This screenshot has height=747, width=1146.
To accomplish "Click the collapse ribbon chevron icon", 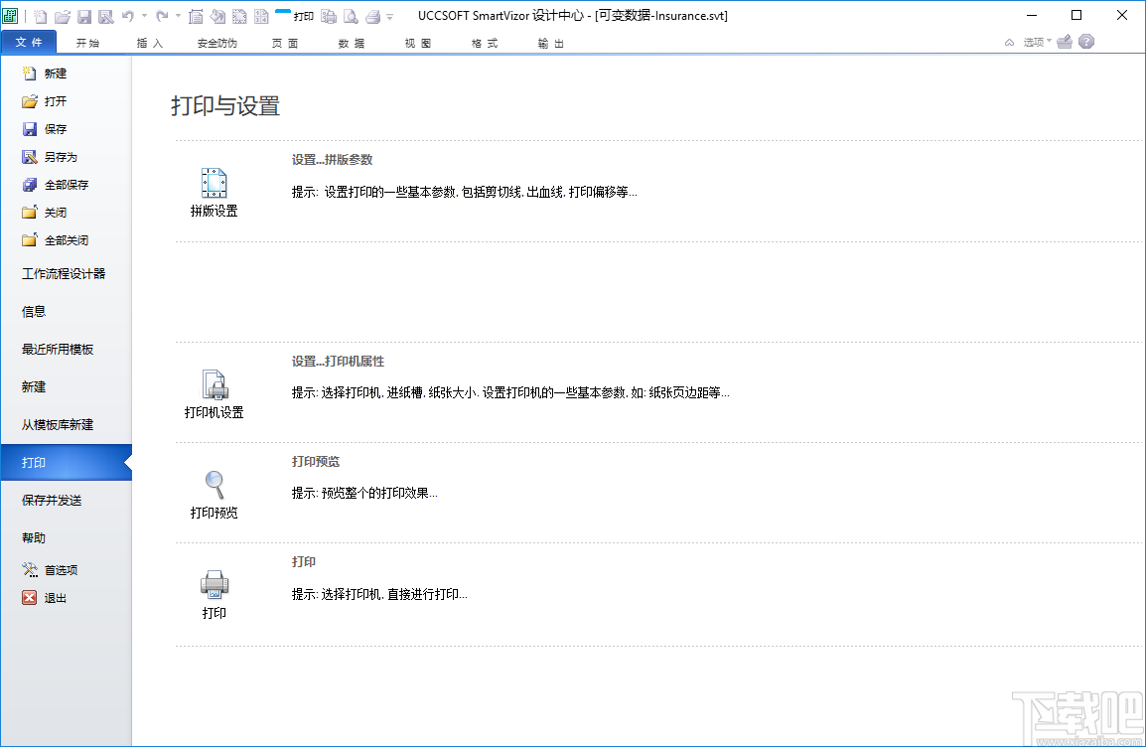I will pyautogui.click(x=1009, y=42).
